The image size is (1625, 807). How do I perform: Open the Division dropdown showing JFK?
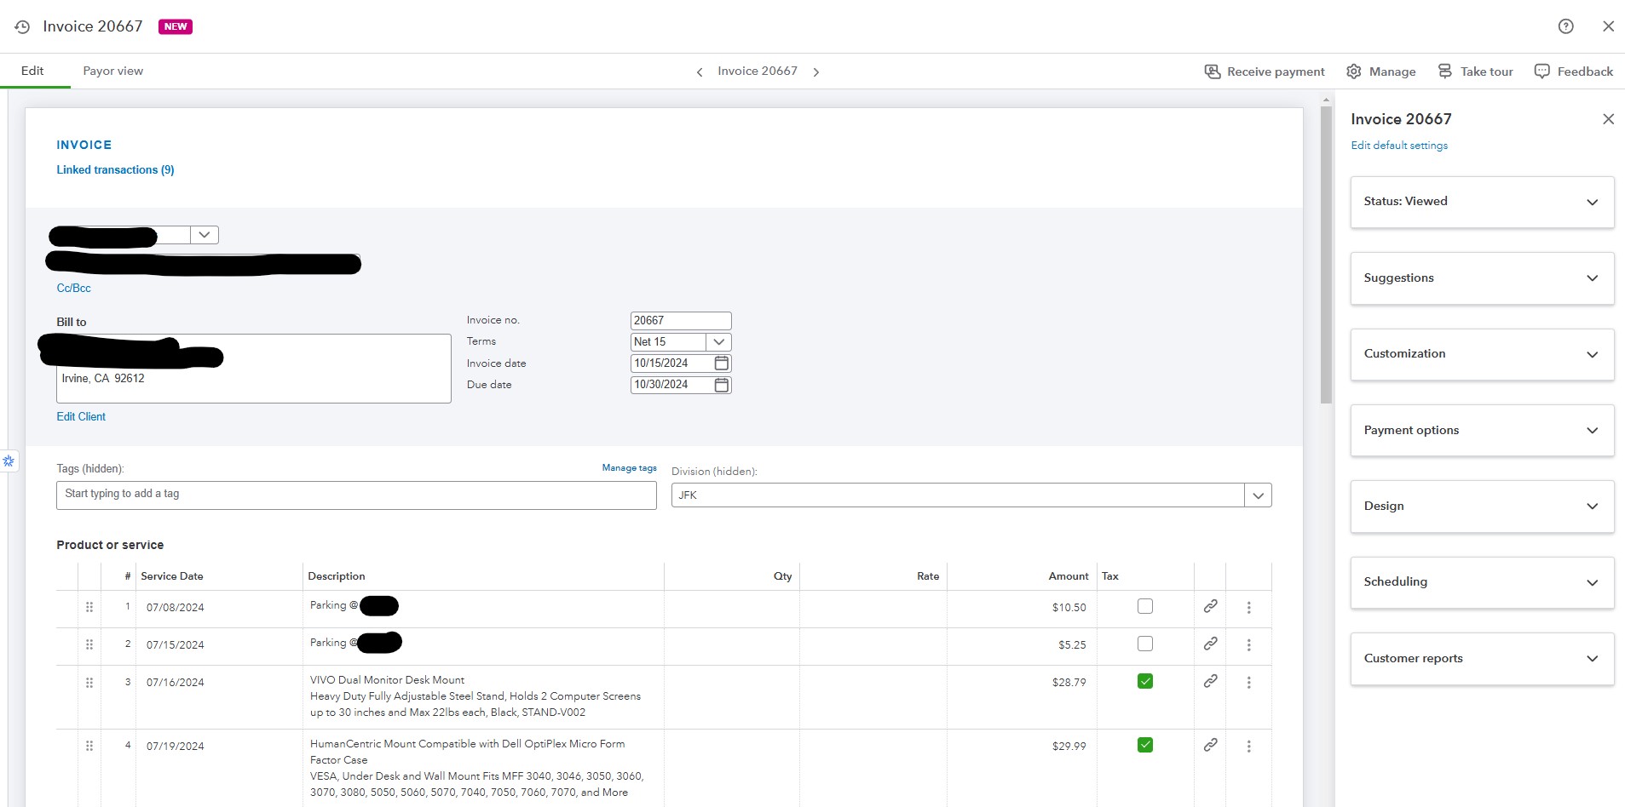click(x=1259, y=495)
